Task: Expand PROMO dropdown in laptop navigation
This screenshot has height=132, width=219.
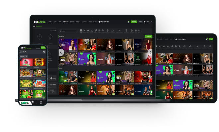Action: pyautogui.click(x=78, y=22)
